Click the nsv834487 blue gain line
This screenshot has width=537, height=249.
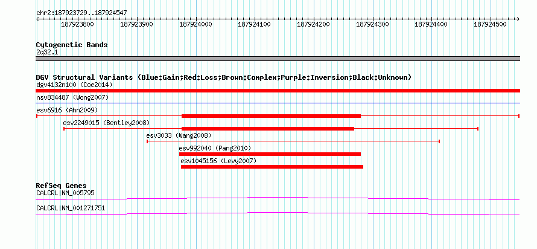(278, 103)
